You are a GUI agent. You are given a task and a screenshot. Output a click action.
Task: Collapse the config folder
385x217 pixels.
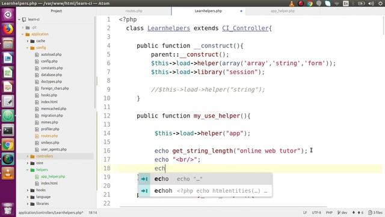click(28, 48)
